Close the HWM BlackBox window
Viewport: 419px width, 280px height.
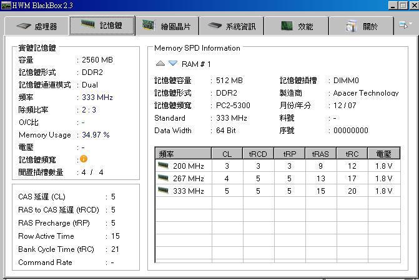click(x=412, y=6)
